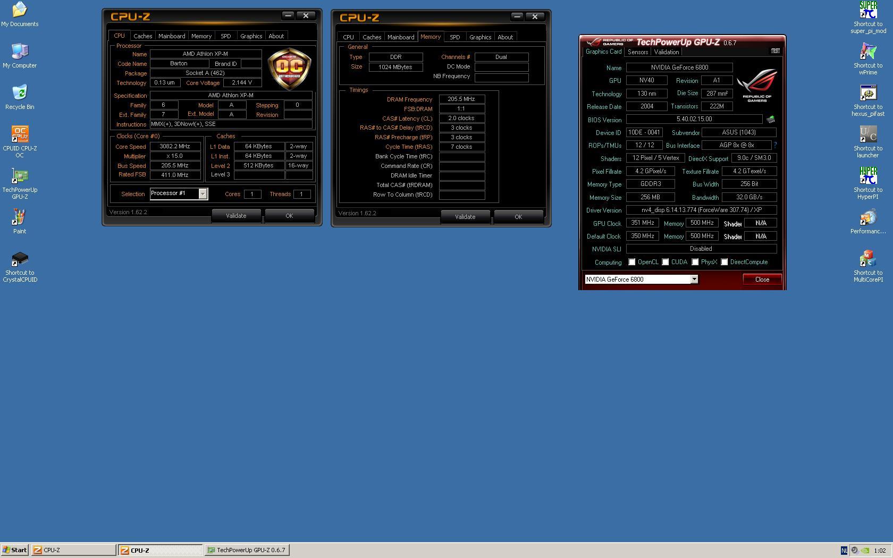
Task: Open Shortcut to CrystalCPUID icon
Action: coord(20,266)
